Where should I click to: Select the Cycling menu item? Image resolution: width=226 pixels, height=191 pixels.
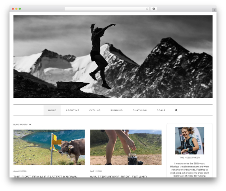click(95, 110)
